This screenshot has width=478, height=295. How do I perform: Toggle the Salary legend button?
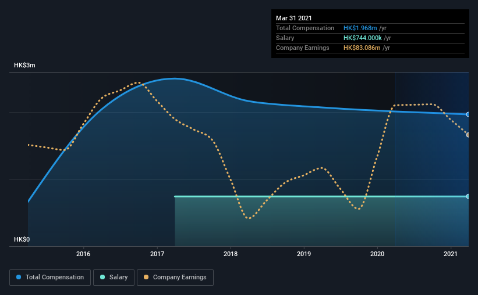point(114,278)
